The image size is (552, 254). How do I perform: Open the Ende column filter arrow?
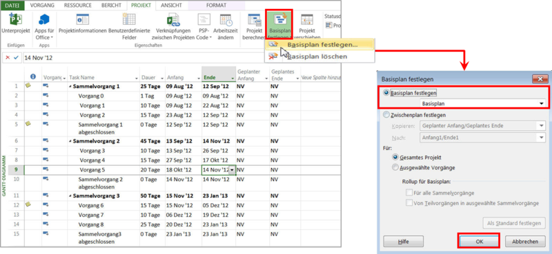pyautogui.click(x=233, y=78)
